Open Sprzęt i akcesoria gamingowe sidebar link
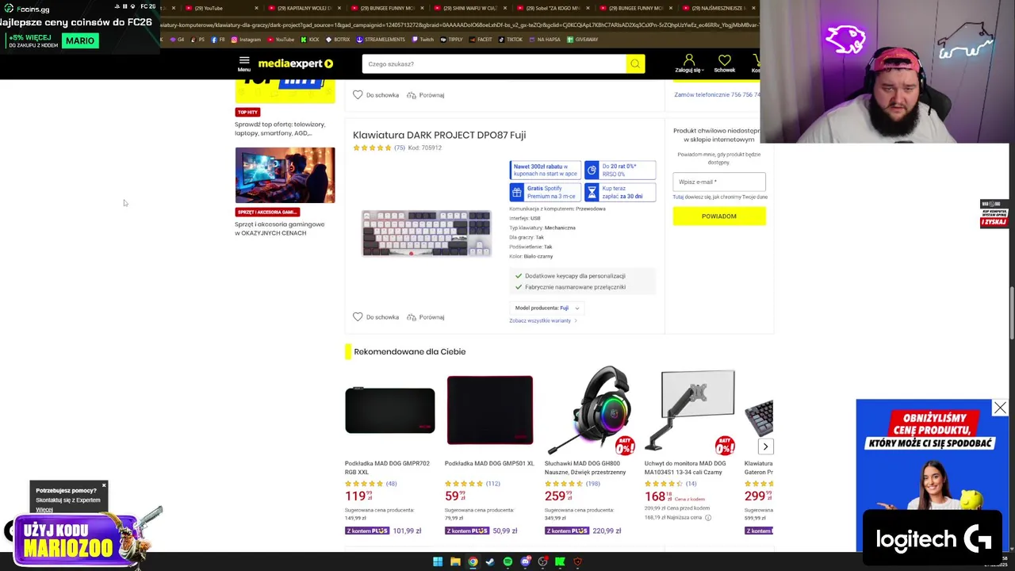Viewport: 1015px width, 571px height. [280, 228]
